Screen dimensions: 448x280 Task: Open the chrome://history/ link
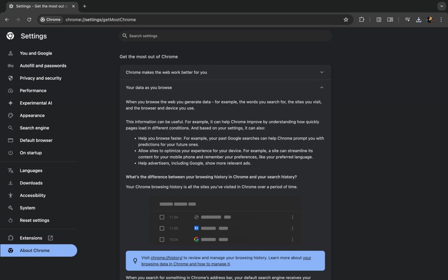pyautogui.click(x=166, y=258)
